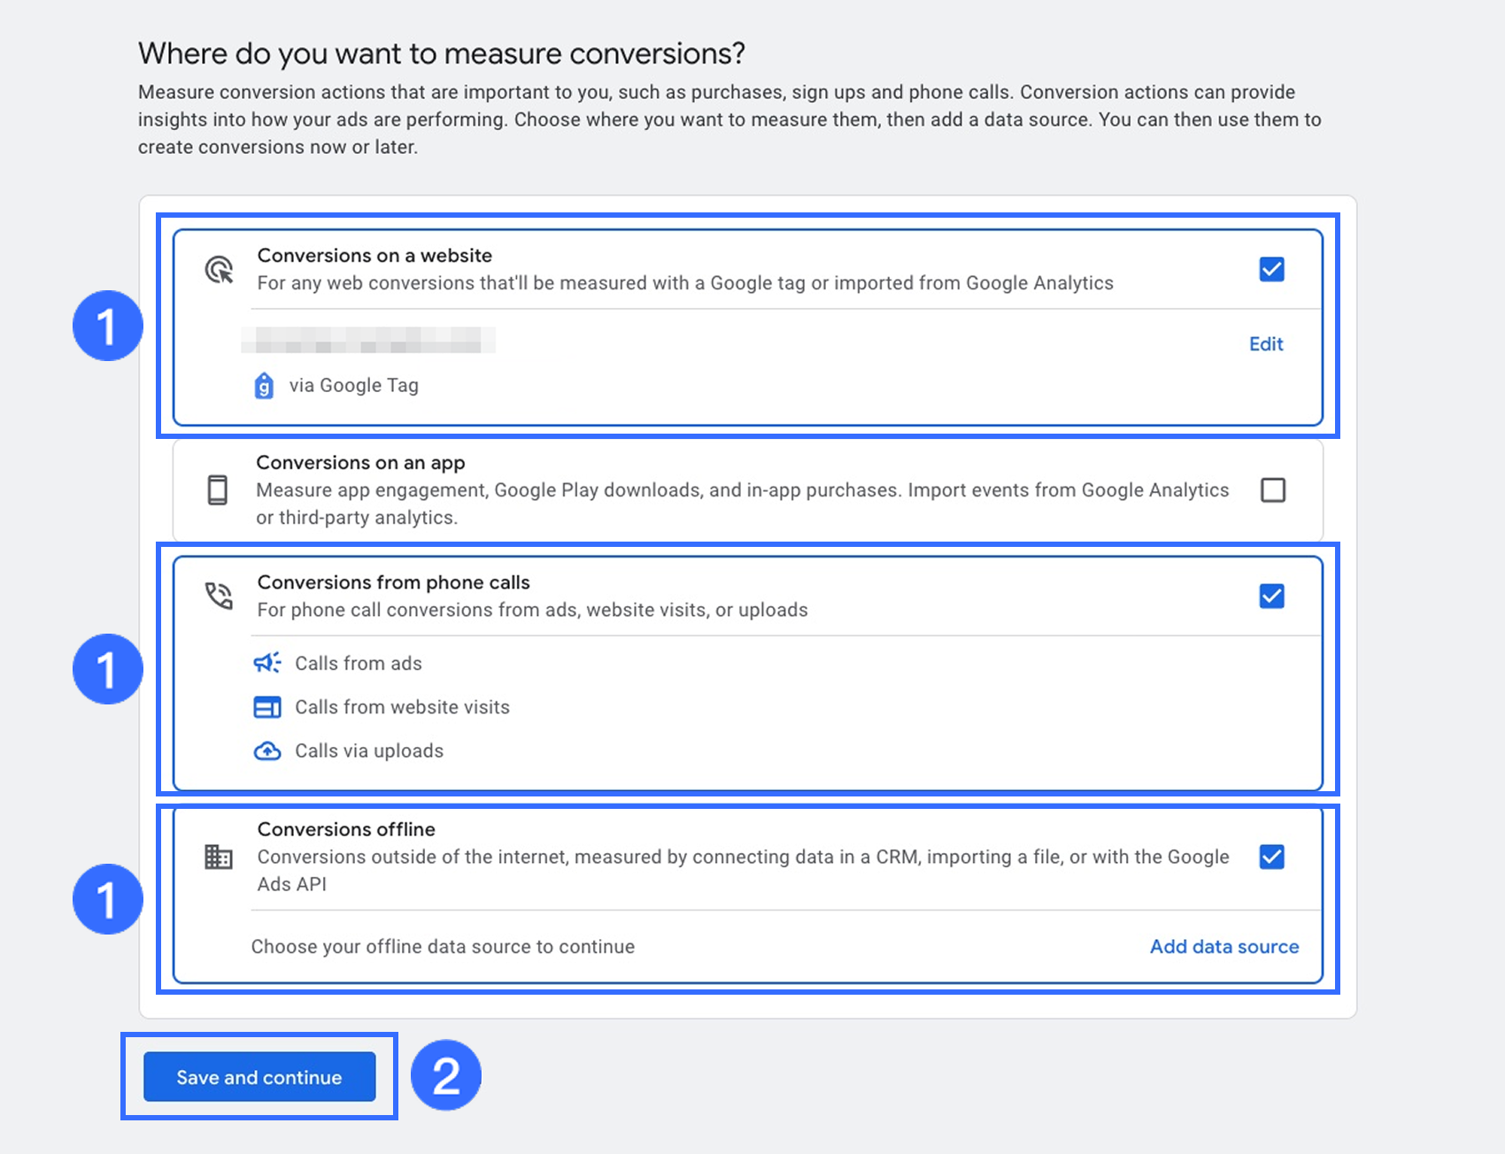Select the Calls via uploads option

pos(368,751)
